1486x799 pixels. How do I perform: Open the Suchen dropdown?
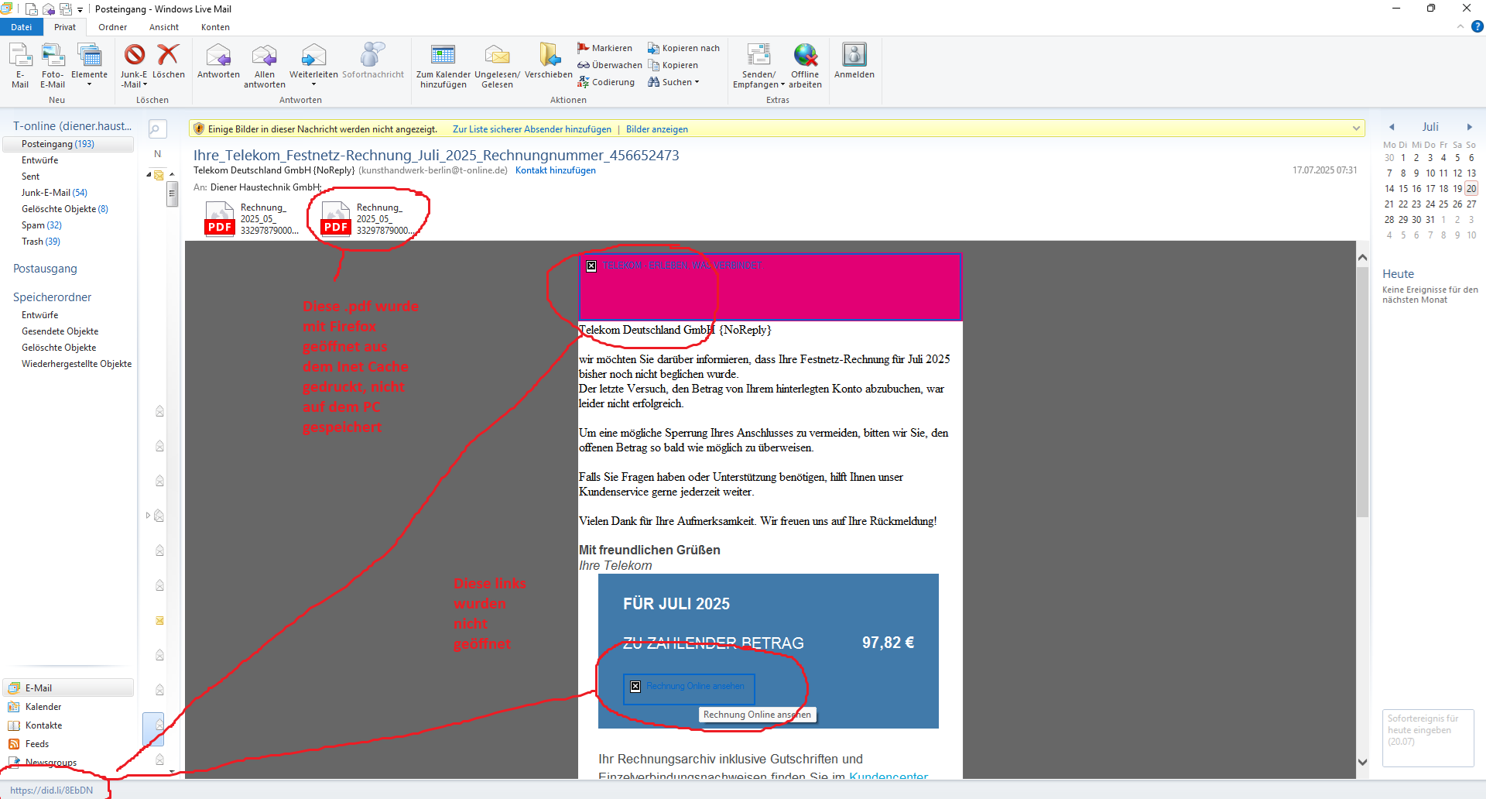[673, 82]
